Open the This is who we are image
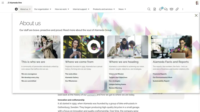The width and height of the screenshot is (200, 112). [40, 47]
